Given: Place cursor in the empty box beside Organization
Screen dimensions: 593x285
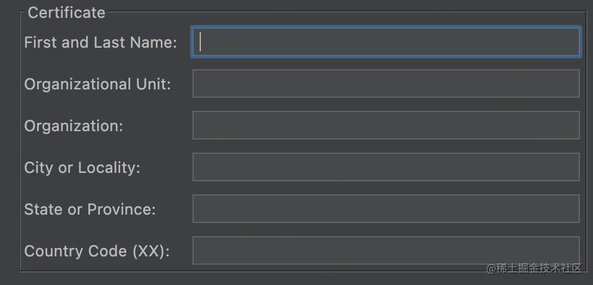Looking at the screenshot, I should click(386, 125).
